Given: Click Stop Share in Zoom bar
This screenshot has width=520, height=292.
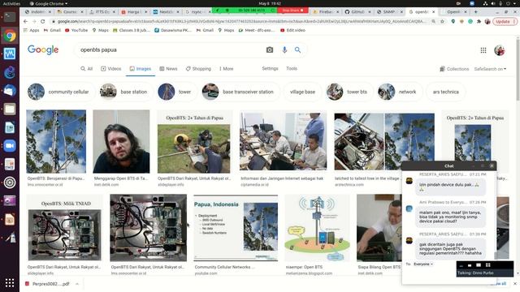Looking at the screenshot, I should pyautogui.click(x=292, y=11).
